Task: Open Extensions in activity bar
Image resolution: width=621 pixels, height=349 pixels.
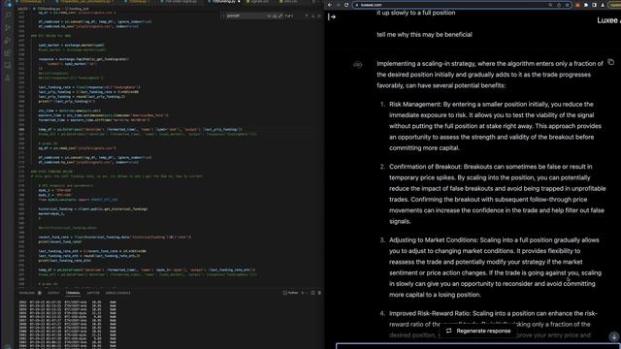Action: point(8,53)
